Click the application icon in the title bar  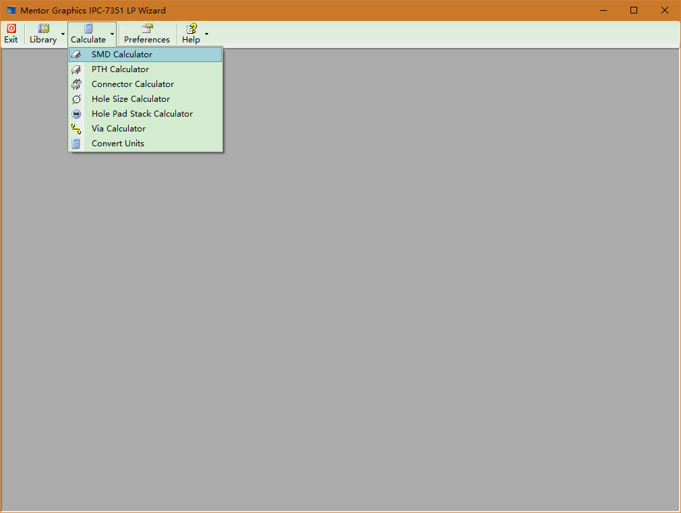11,10
